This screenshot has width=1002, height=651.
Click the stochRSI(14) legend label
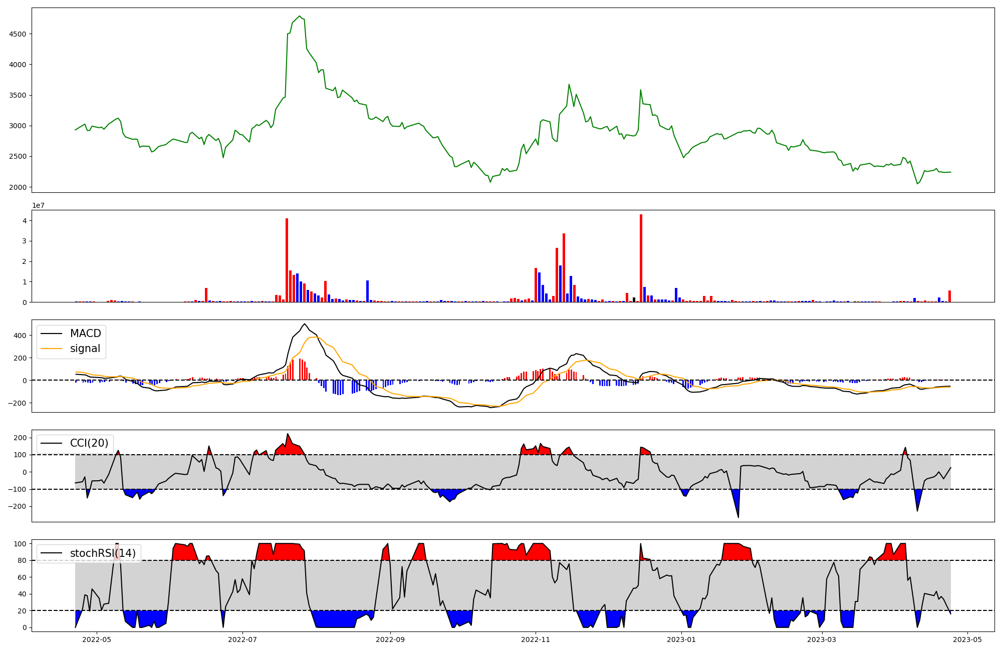pos(103,553)
